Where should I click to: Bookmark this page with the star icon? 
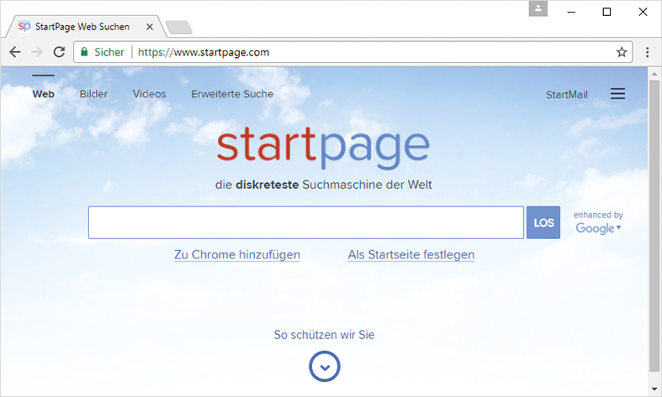pos(622,52)
